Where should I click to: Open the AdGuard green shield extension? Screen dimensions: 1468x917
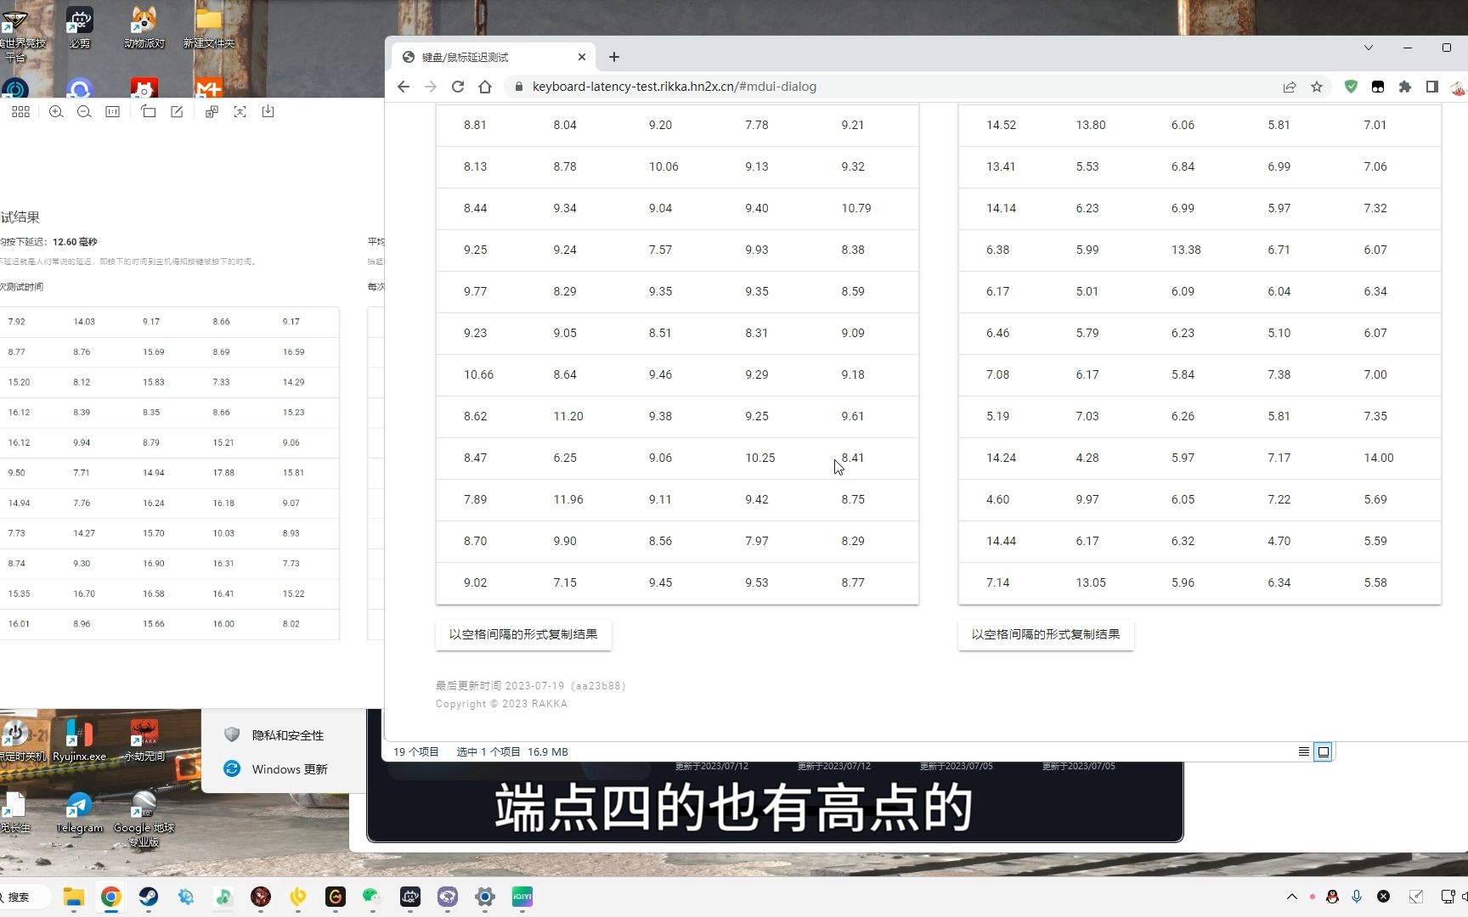pos(1351,87)
